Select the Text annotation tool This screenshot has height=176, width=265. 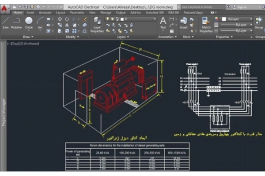[163, 23]
